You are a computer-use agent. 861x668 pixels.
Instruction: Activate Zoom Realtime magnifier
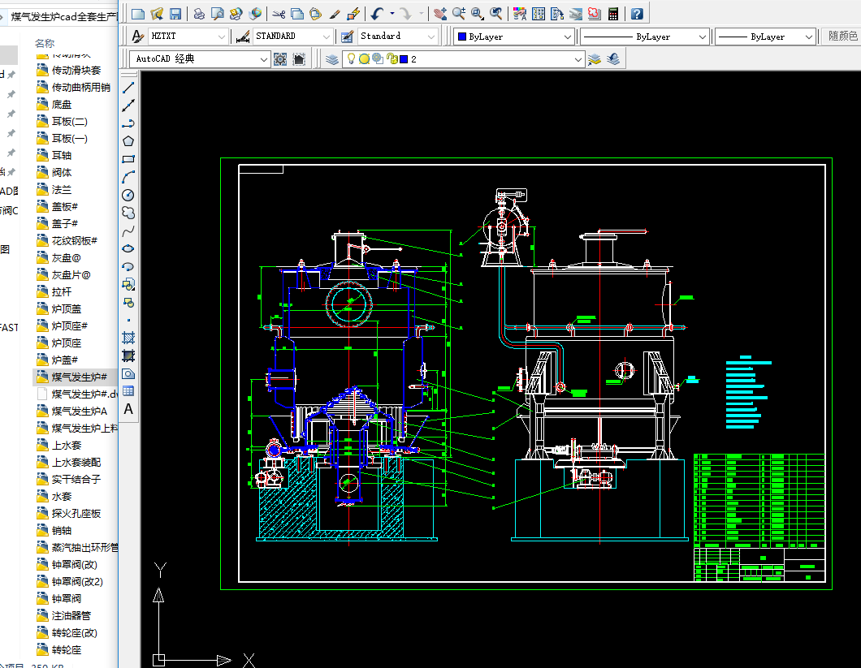click(458, 14)
